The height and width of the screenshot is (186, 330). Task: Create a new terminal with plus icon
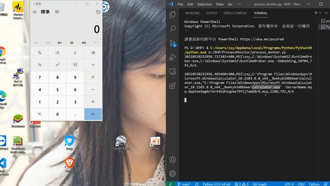(316, 13)
